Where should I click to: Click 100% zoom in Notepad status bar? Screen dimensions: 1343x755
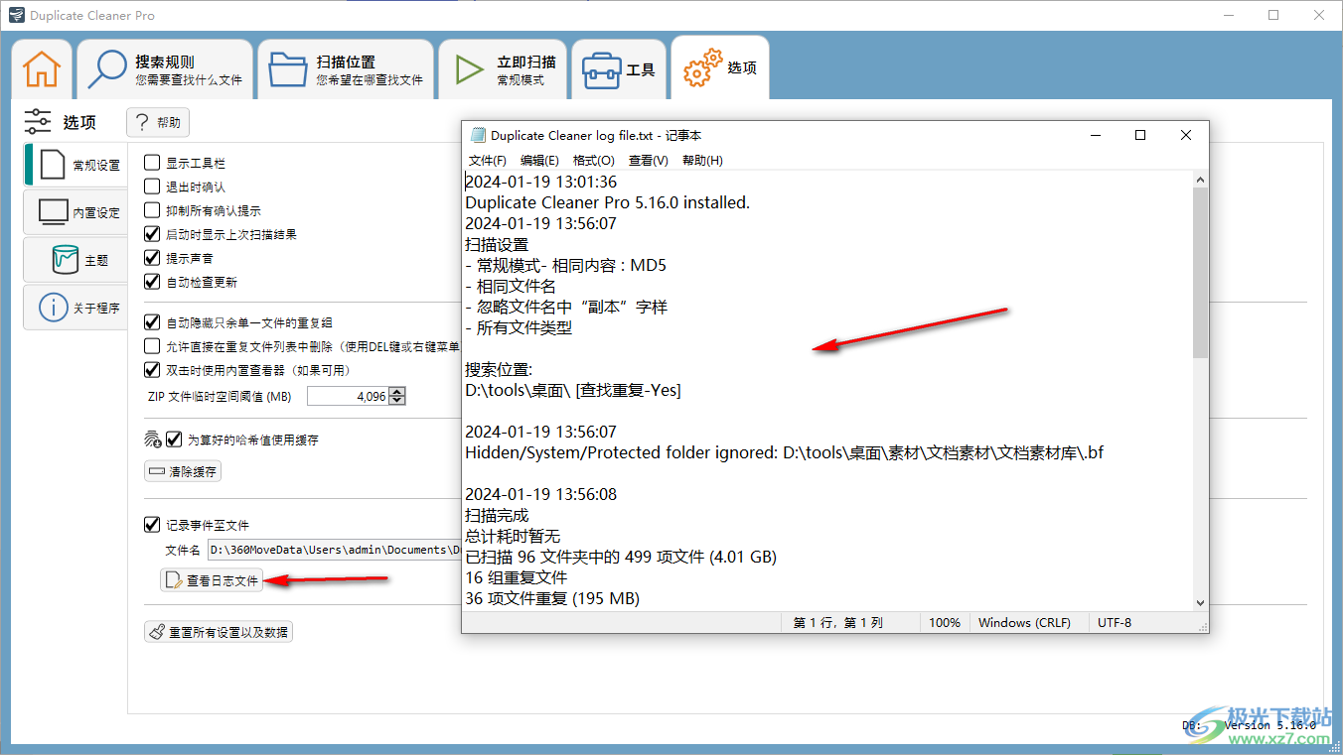pyautogui.click(x=945, y=623)
